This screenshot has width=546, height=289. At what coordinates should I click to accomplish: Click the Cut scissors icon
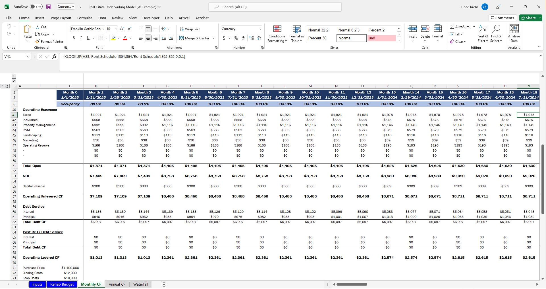click(38, 27)
